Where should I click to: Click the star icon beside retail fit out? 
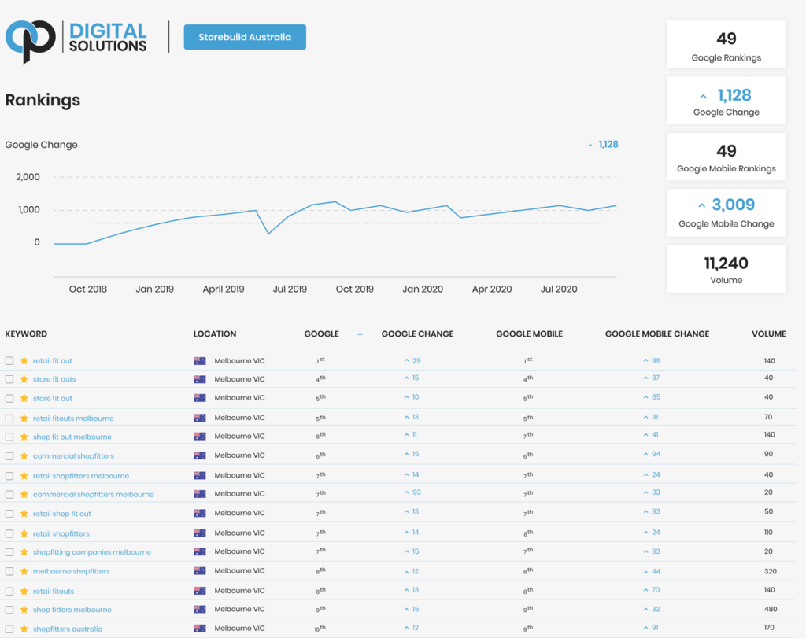(x=24, y=361)
